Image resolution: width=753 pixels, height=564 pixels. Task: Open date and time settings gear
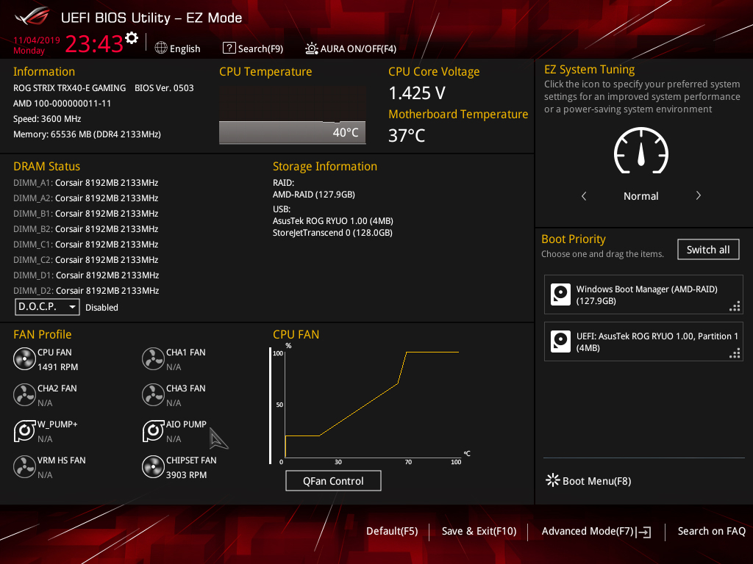[x=132, y=38]
